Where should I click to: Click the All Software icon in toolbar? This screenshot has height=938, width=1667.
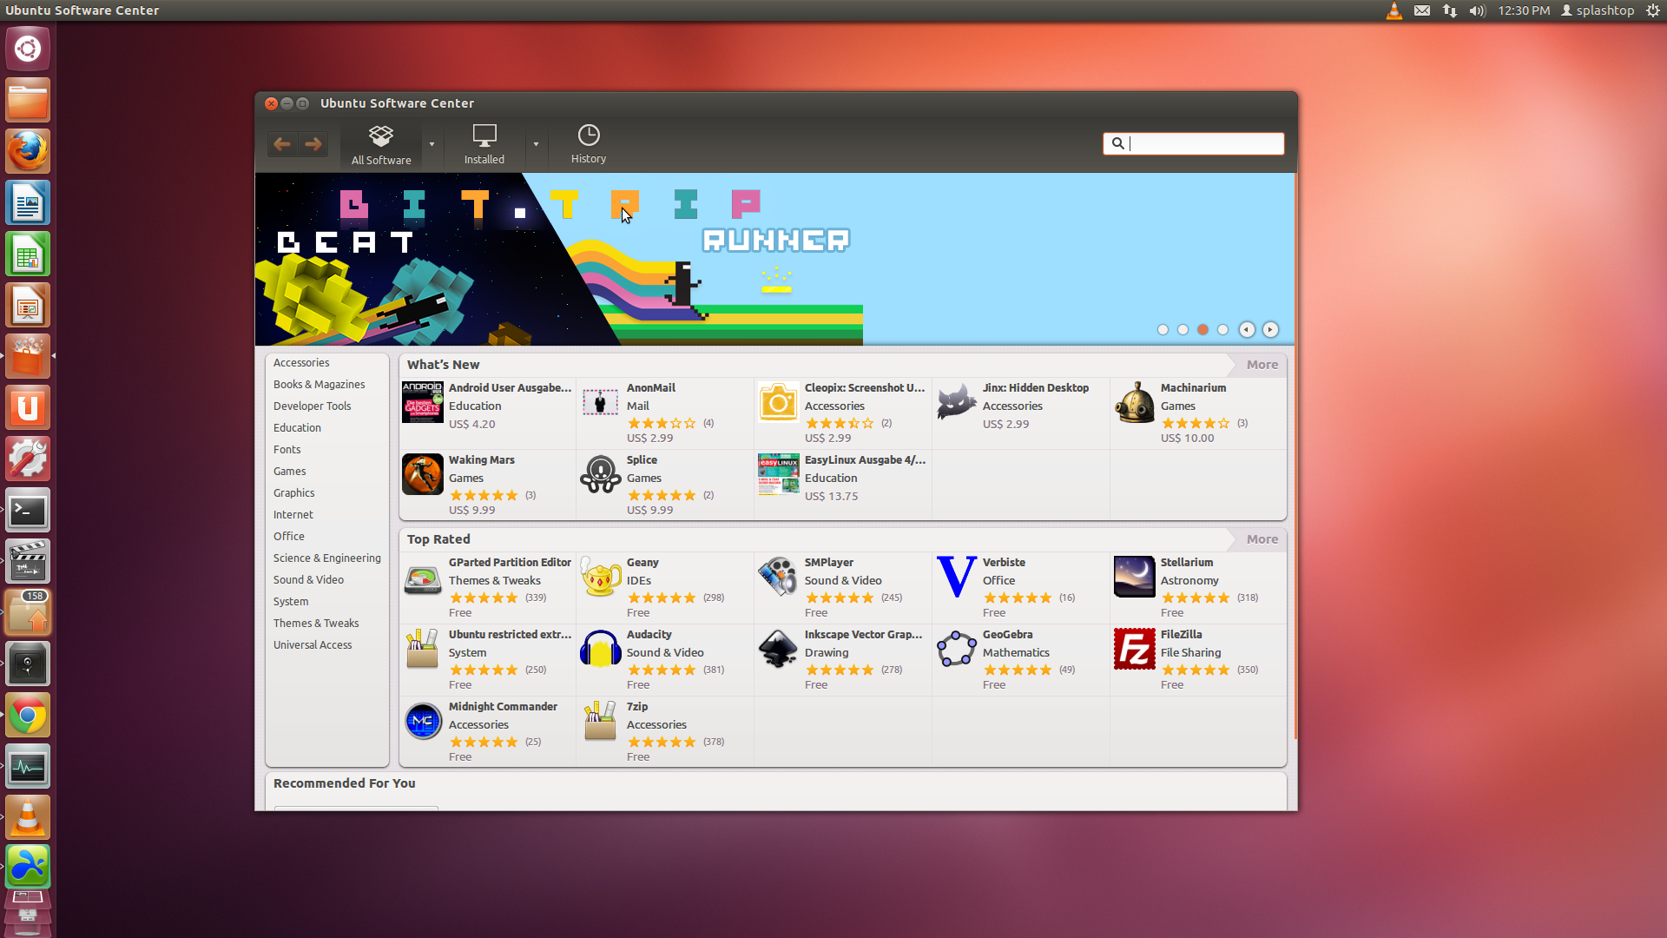click(381, 143)
